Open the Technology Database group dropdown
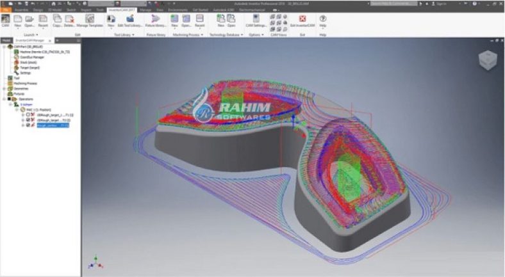The image size is (505, 277). 242,35
